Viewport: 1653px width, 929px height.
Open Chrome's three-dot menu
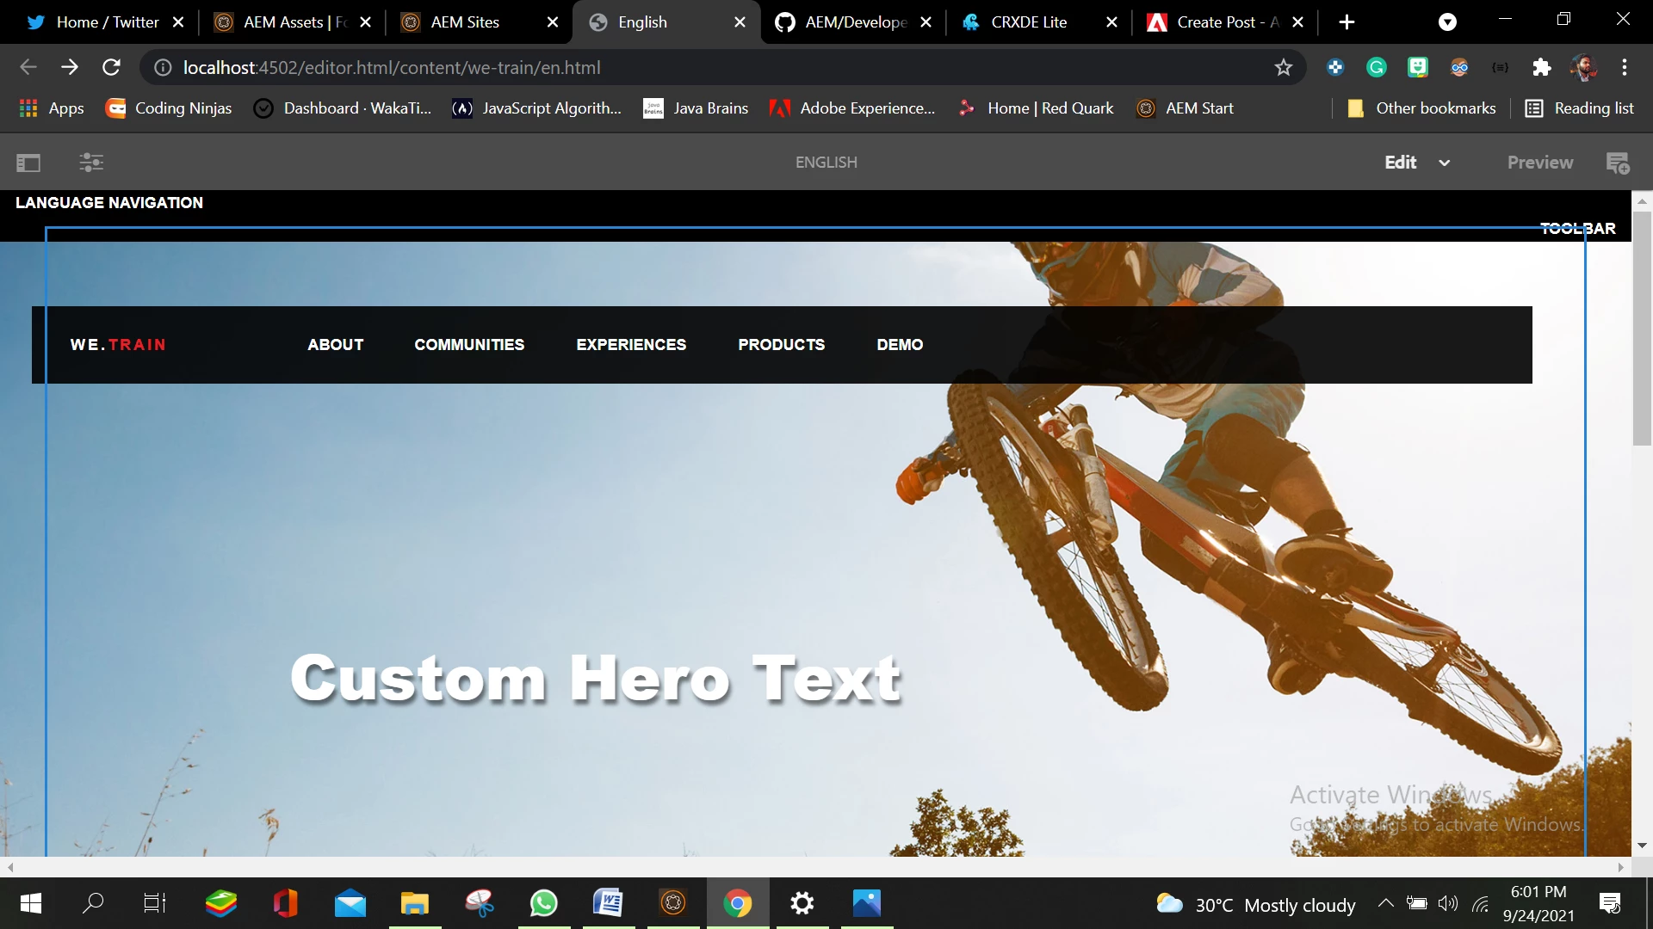pos(1625,68)
